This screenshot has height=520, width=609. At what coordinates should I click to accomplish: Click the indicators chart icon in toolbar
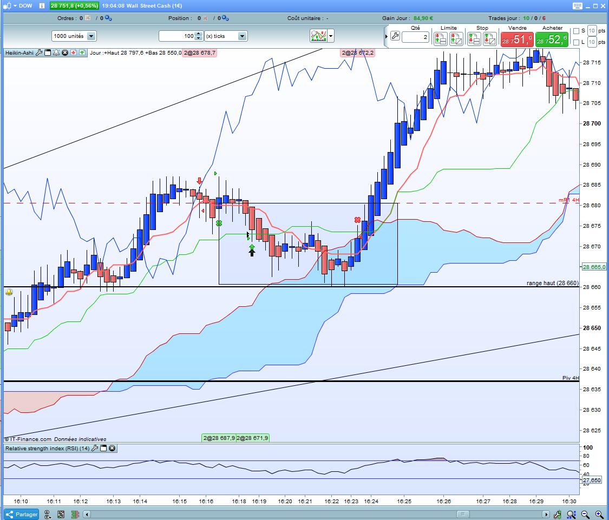318,36
